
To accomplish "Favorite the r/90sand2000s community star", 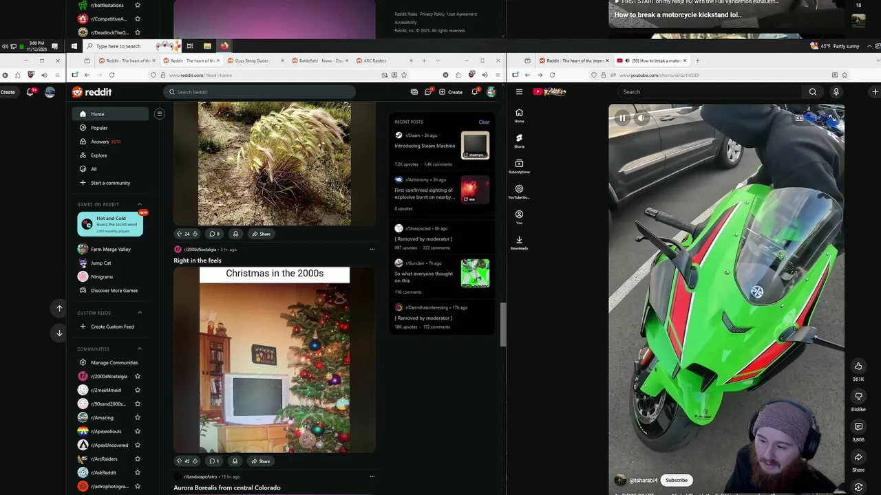I will (x=138, y=404).
